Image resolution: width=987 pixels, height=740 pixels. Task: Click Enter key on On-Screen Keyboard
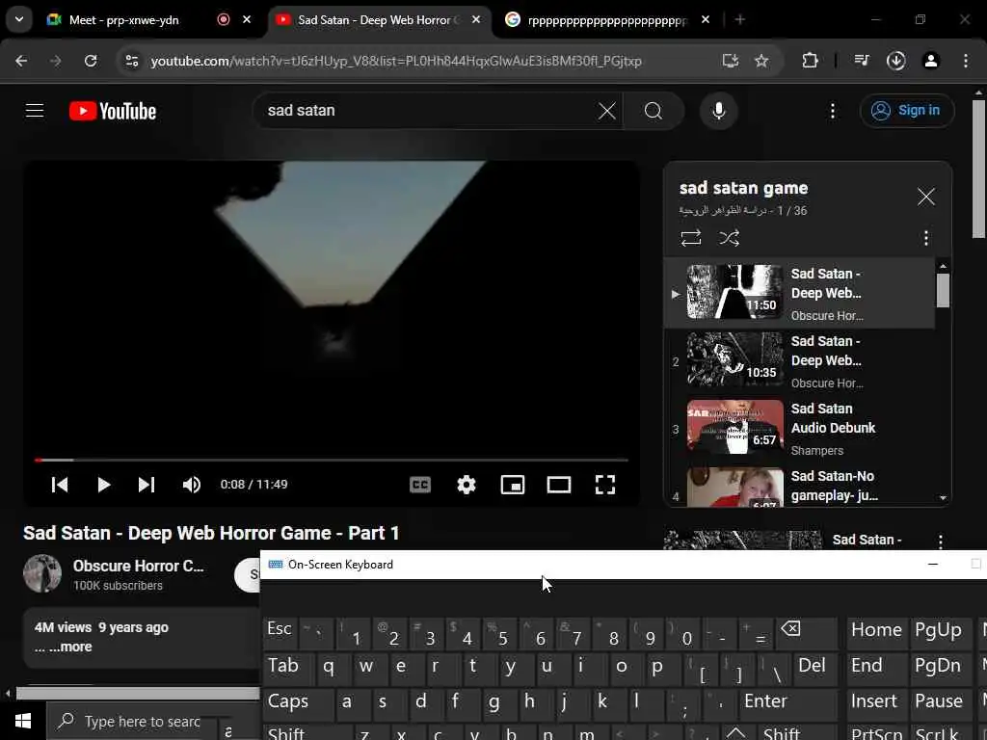tap(788, 704)
